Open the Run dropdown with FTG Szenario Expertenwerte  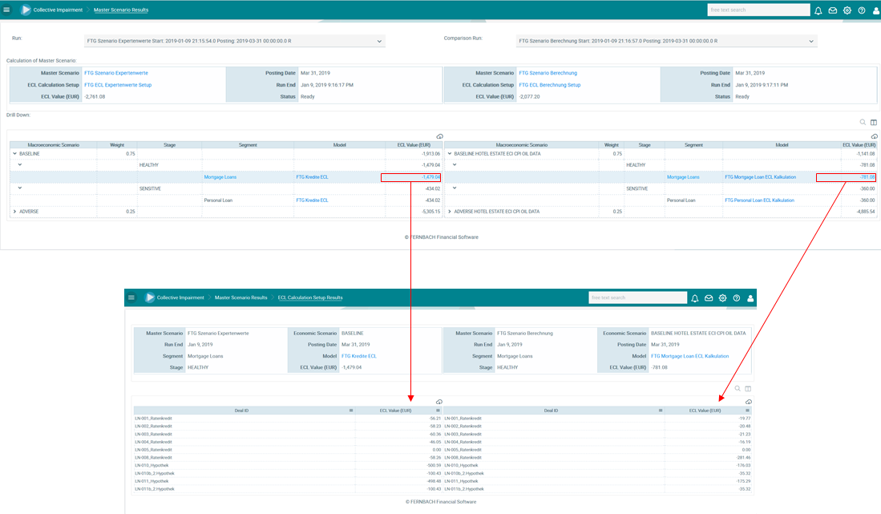[234, 41]
